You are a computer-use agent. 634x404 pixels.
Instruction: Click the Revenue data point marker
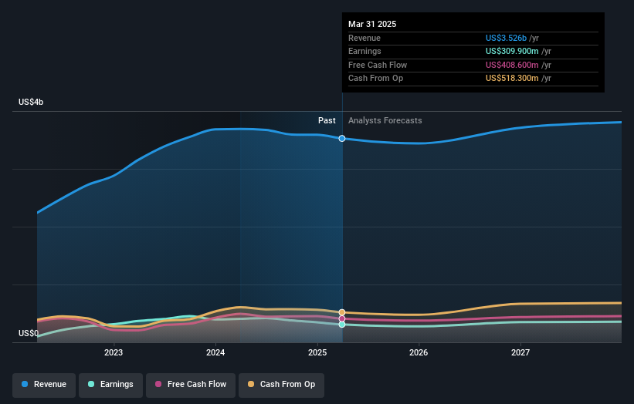point(342,139)
